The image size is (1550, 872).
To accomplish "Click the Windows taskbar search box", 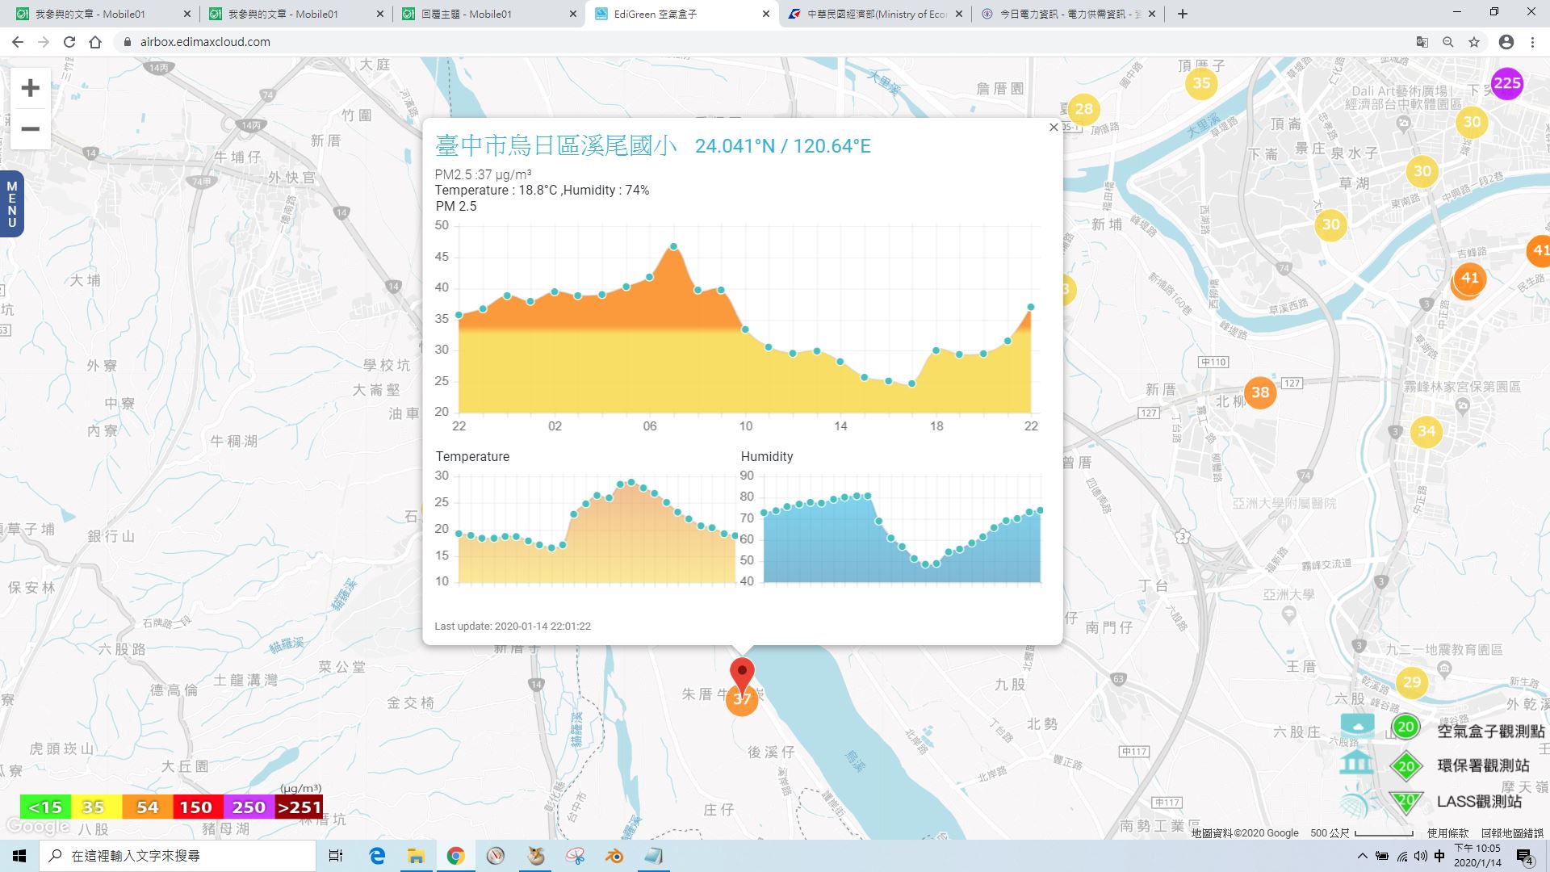I will 178,856.
